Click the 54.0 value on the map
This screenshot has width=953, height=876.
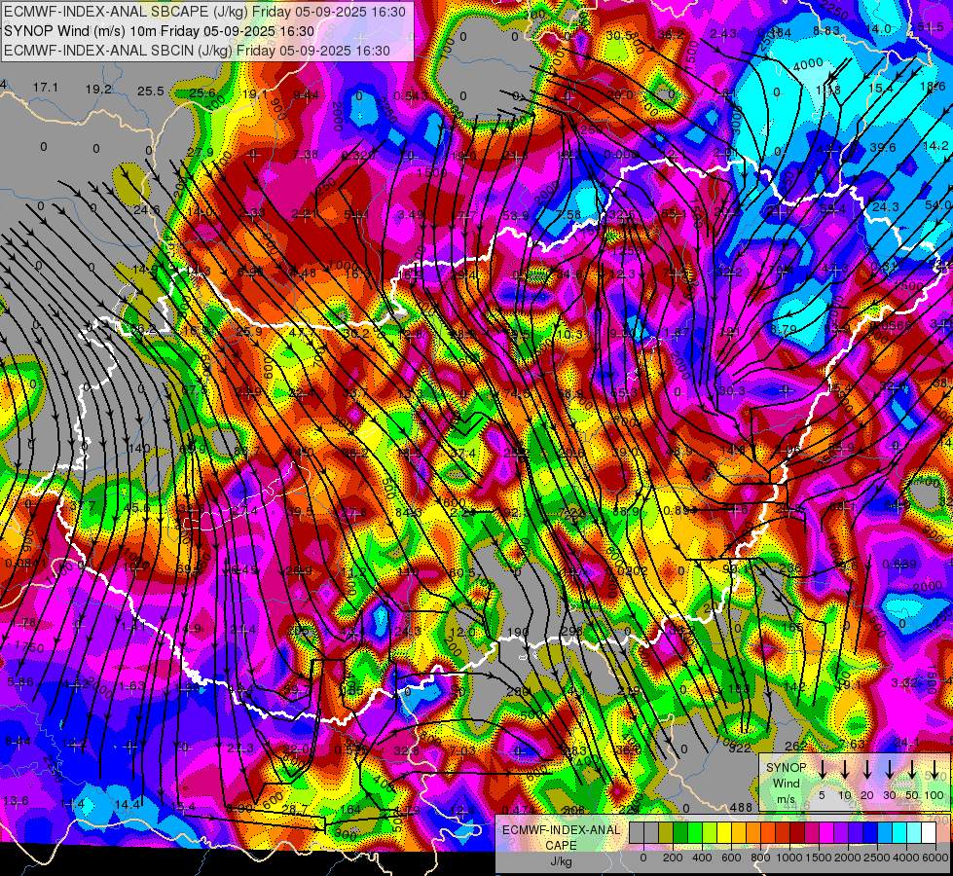[938, 204]
